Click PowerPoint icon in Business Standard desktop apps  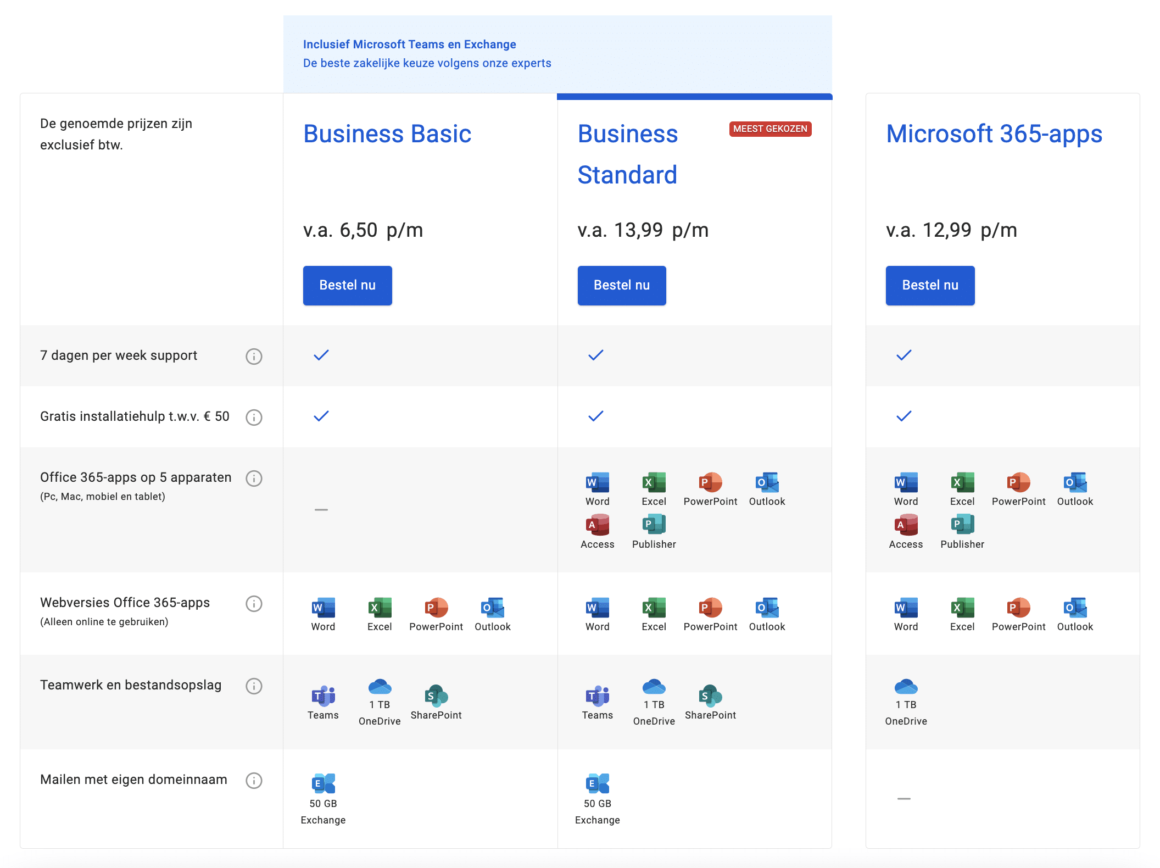pyautogui.click(x=710, y=482)
